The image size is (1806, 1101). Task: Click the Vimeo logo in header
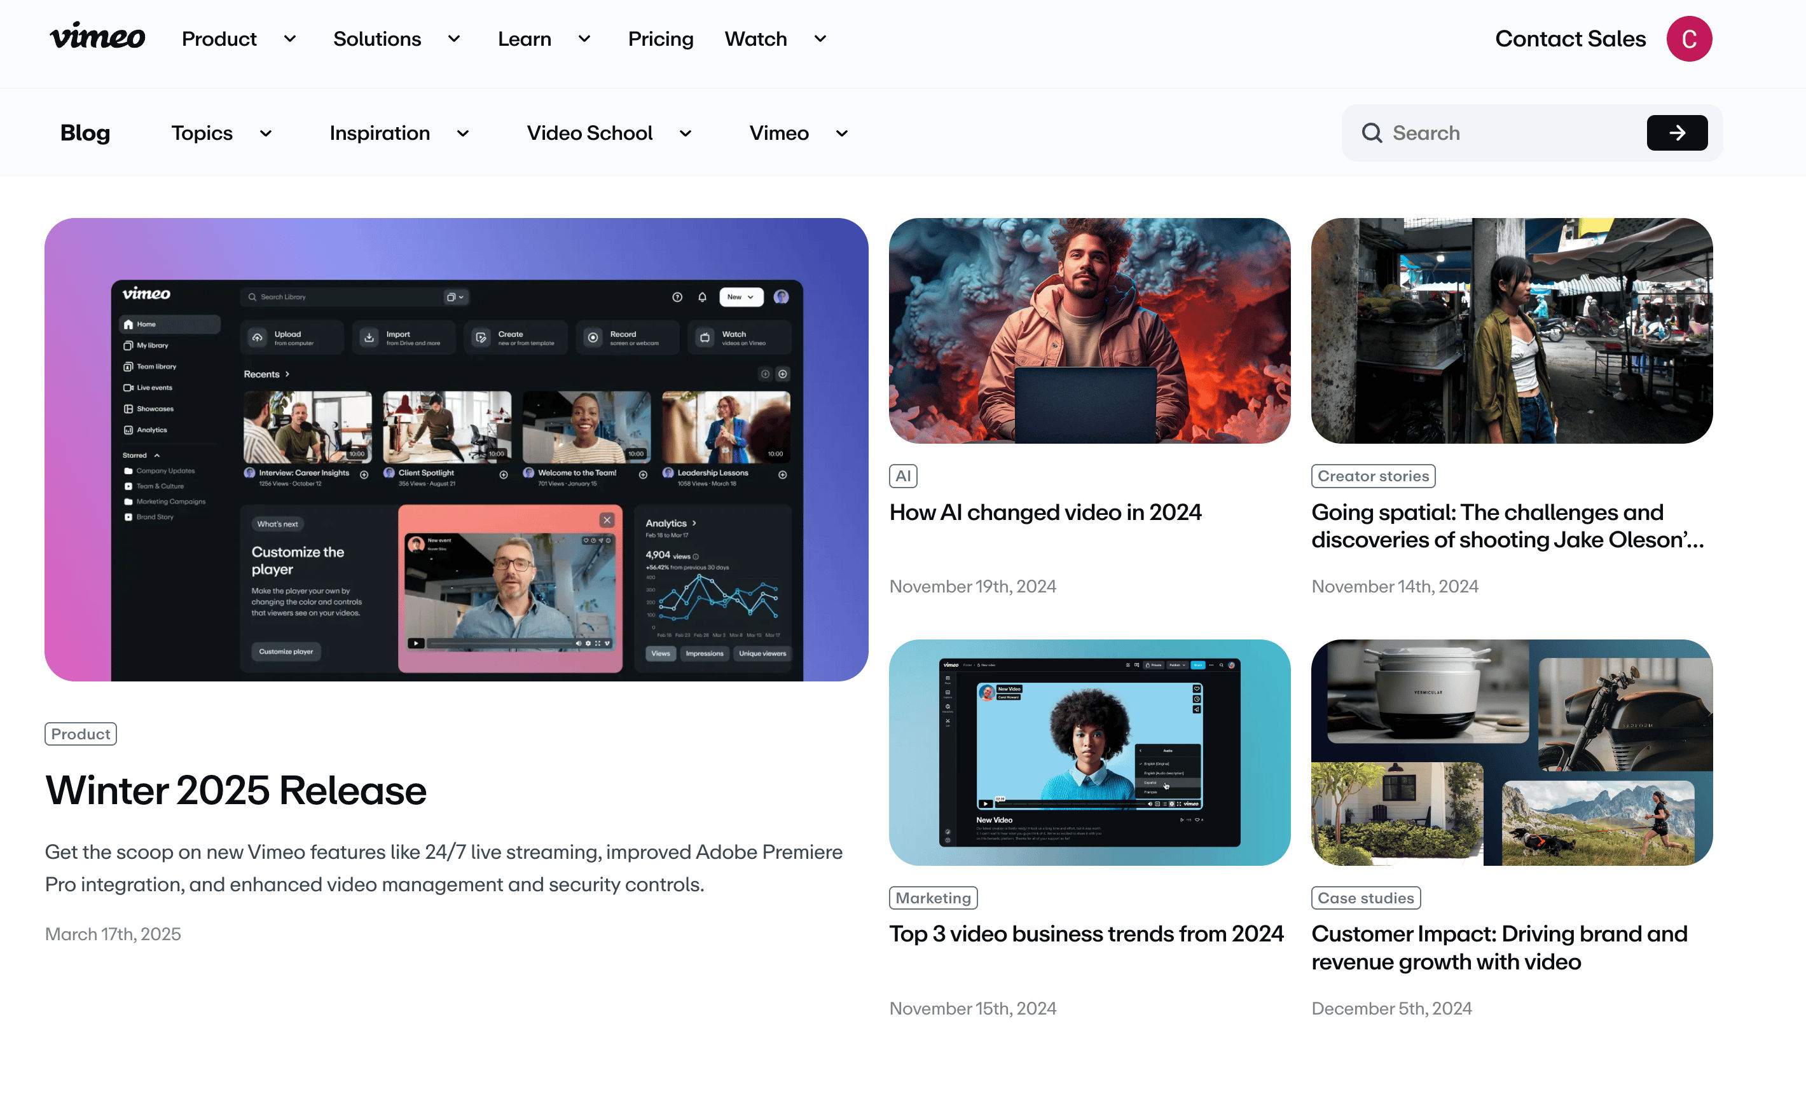97,37
